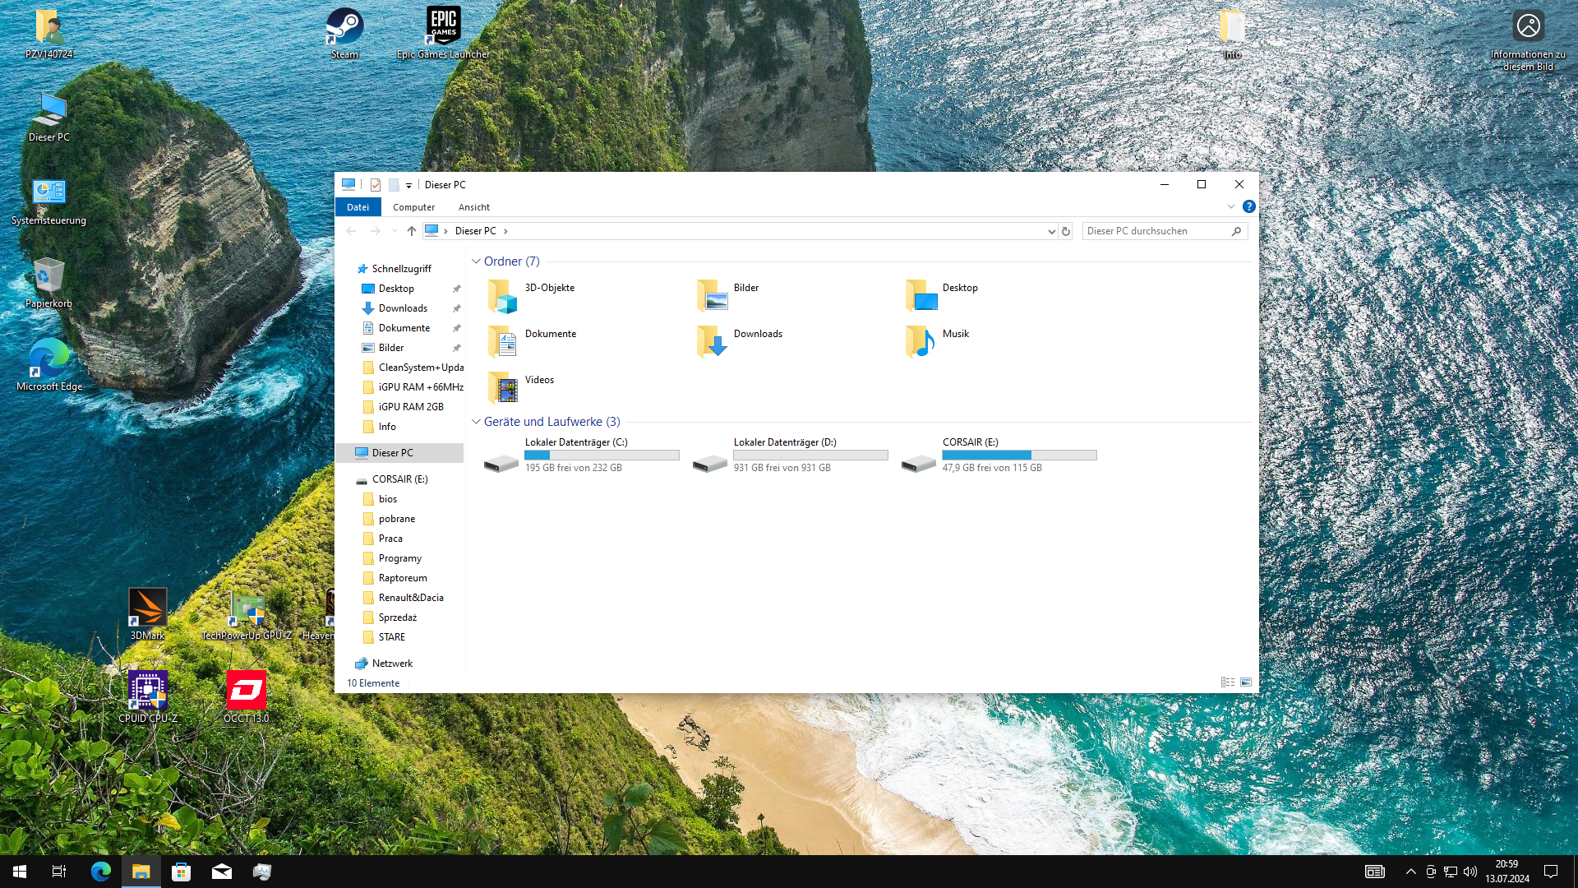This screenshot has height=888, width=1578.
Task: Select the Bilder folder in Ordner section
Action: [728, 296]
